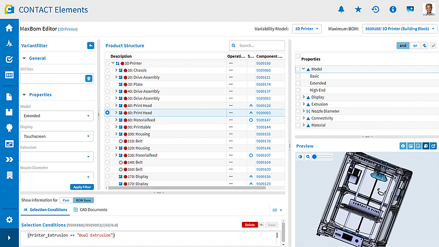Open documents icon in sidebar
The image size is (439, 247).
9,97
